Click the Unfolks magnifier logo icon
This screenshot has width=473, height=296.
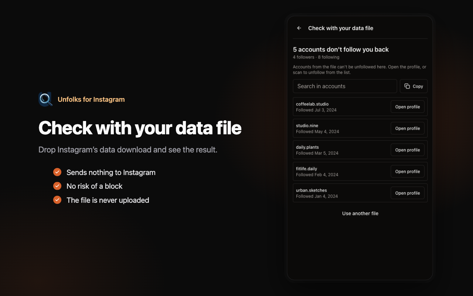click(x=45, y=99)
